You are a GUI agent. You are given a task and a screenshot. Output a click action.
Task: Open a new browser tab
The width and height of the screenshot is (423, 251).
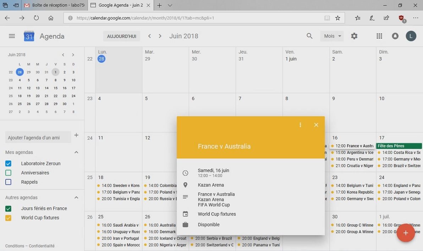click(x=159, y=5)
